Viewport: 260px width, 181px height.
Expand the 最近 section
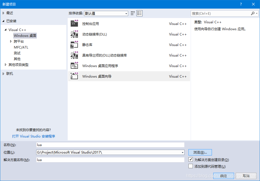point(3,13)
